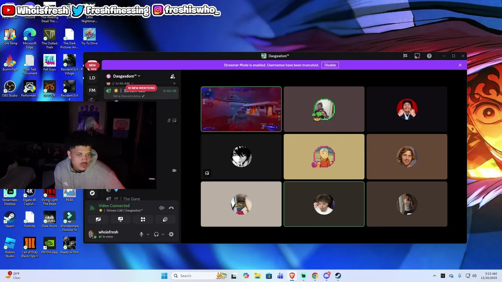Disconnect from voice call hang-up icon

(171, 208)
